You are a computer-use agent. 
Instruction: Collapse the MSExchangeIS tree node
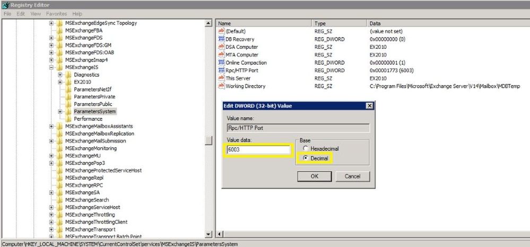pyautogui.click(x=51, y=67)
